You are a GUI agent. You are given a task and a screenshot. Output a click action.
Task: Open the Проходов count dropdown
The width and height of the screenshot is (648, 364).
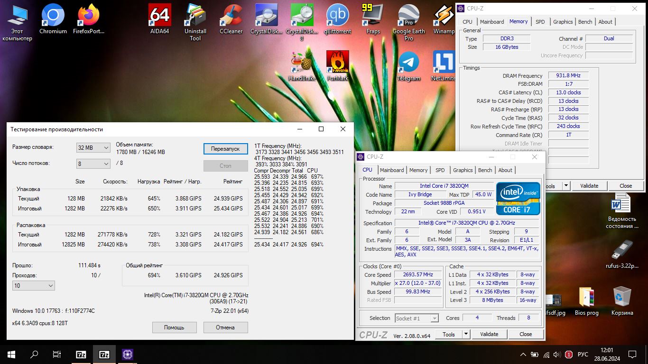click(34, 285)
